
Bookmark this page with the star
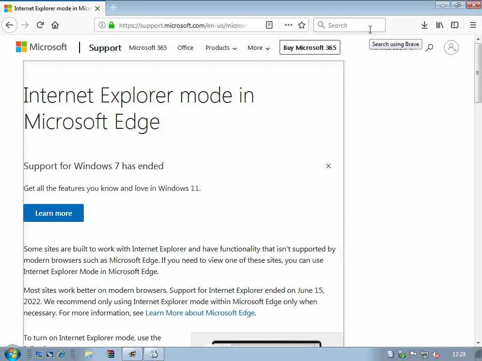(302, 25)
